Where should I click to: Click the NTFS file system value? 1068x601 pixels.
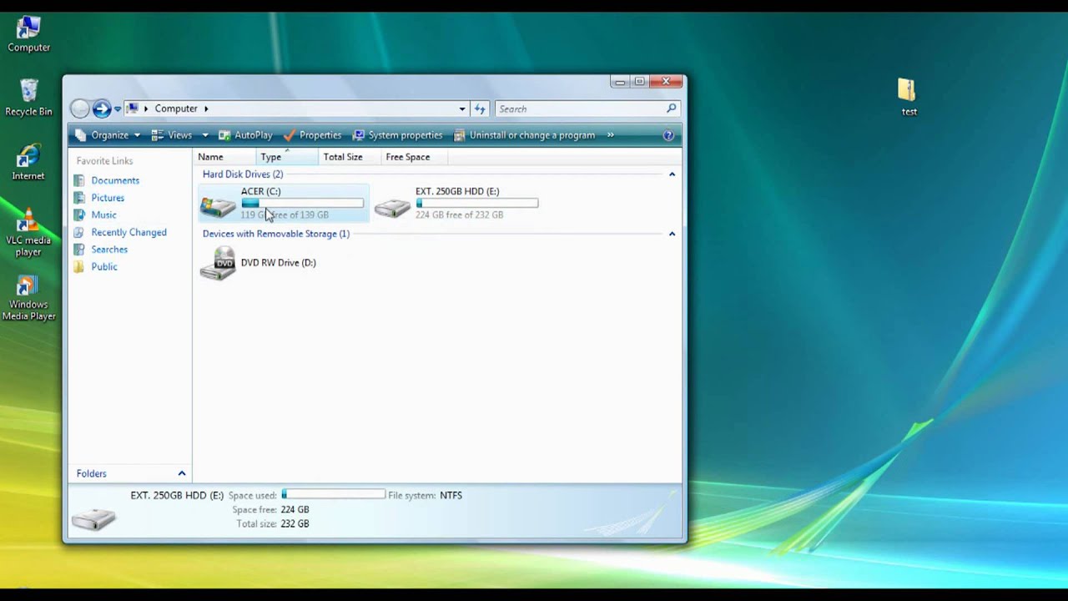[451, 495]
